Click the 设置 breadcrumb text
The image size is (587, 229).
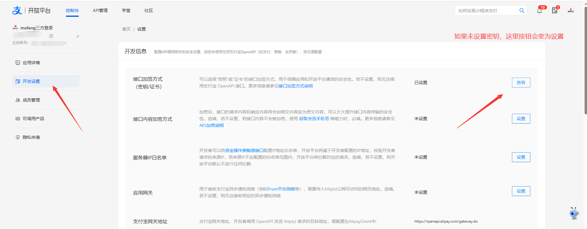tap(142, 29)
